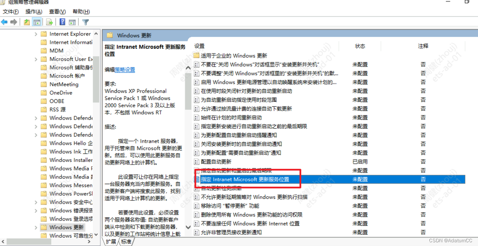
Task: Toggle the console tree pane icon
Action: click(37, 22)
